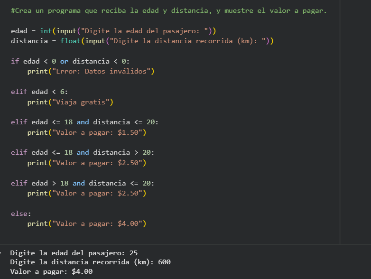Click the output line showing age 25
The height and width of the screenshot is (279, 371).
coord(74,252)
